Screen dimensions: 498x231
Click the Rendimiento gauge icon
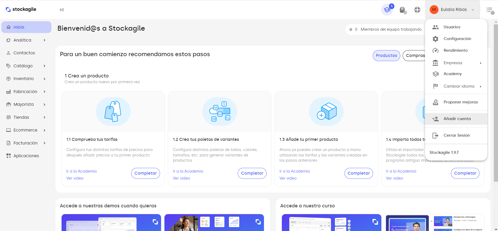(x=435, y=50)
